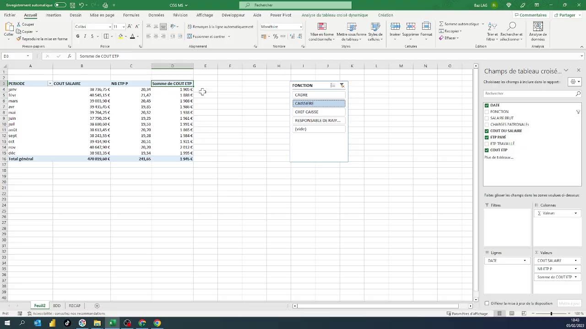Click the Plus de tableaux link
Screen dimensions: 586x329
[x=499, y=157]
